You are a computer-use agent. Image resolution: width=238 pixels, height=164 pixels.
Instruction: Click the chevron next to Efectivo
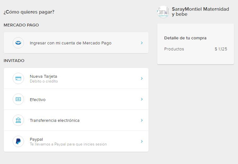pos(142,99)
